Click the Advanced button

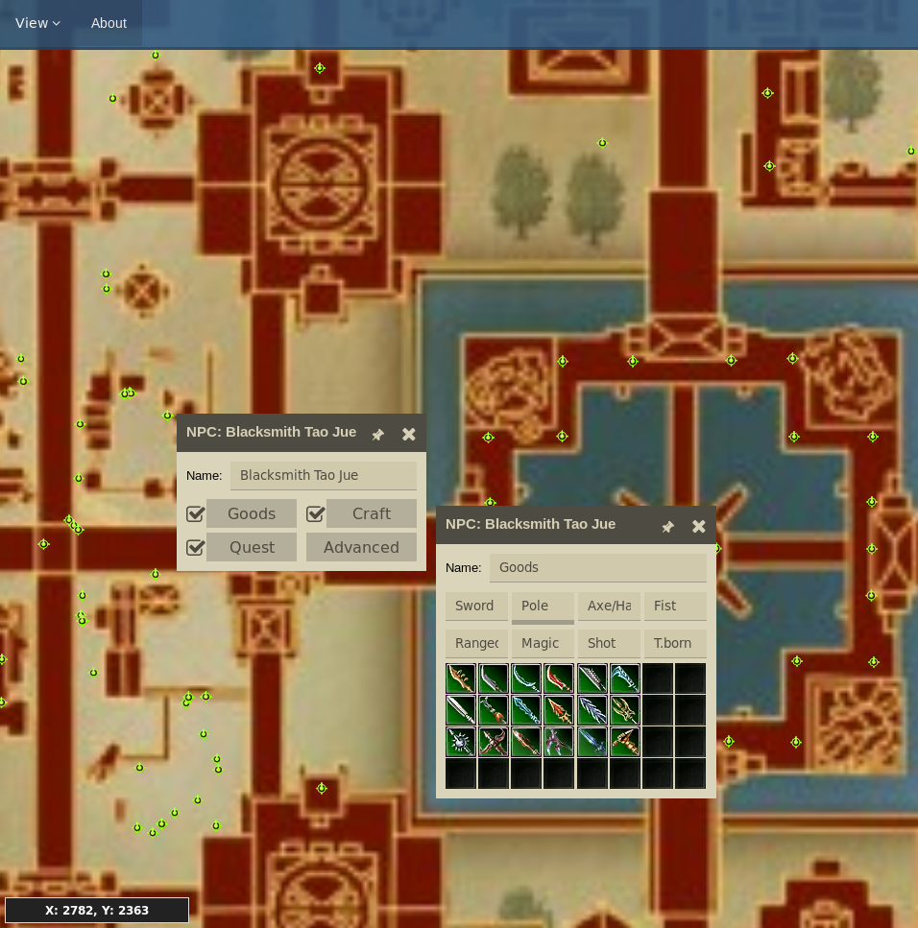(x=361, y=547)
